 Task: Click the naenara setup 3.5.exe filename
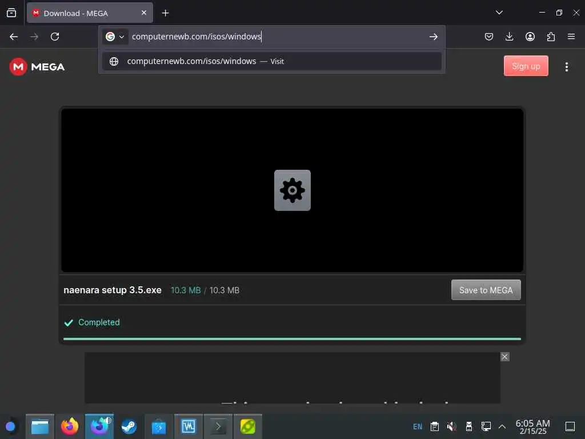[113, 290]
